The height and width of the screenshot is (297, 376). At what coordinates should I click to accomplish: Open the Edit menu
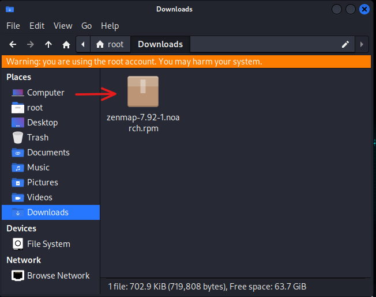tap(37, 26)
